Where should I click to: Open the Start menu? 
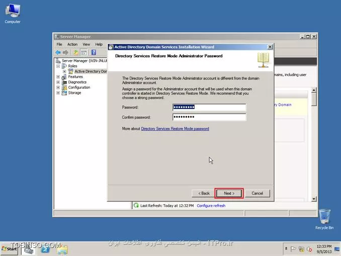[10, 249]
